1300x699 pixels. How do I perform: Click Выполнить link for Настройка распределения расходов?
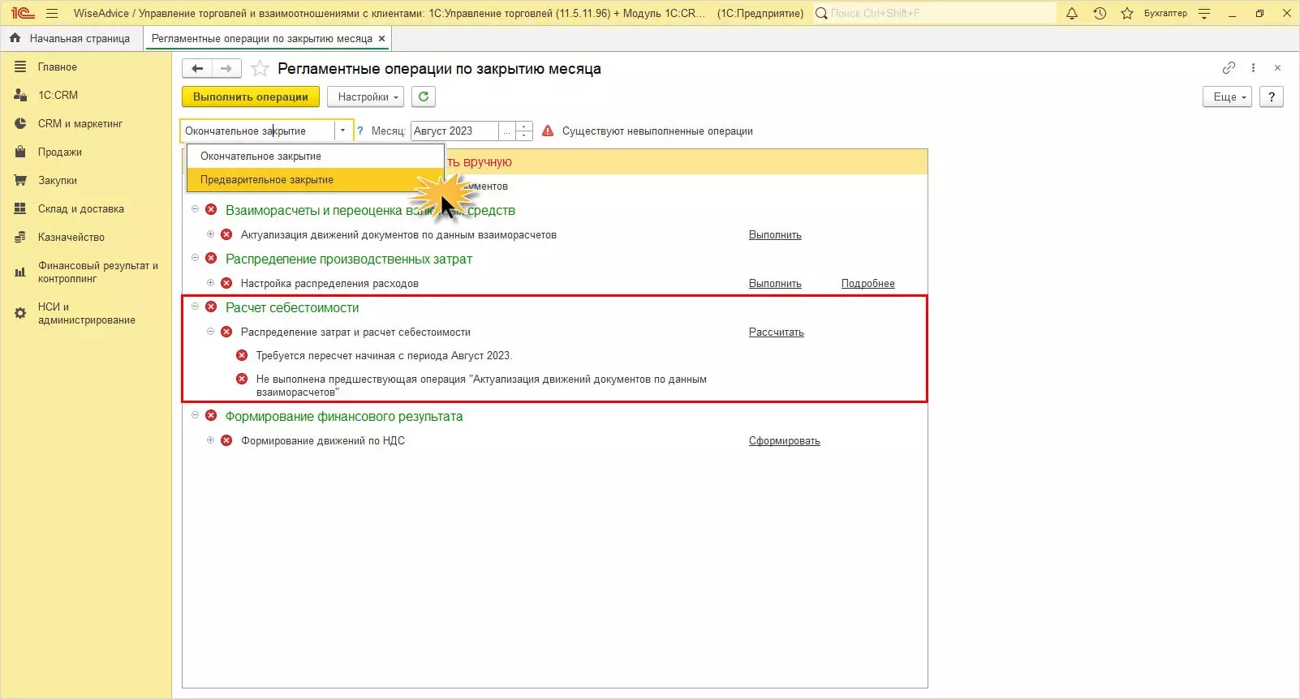(775, 284)
